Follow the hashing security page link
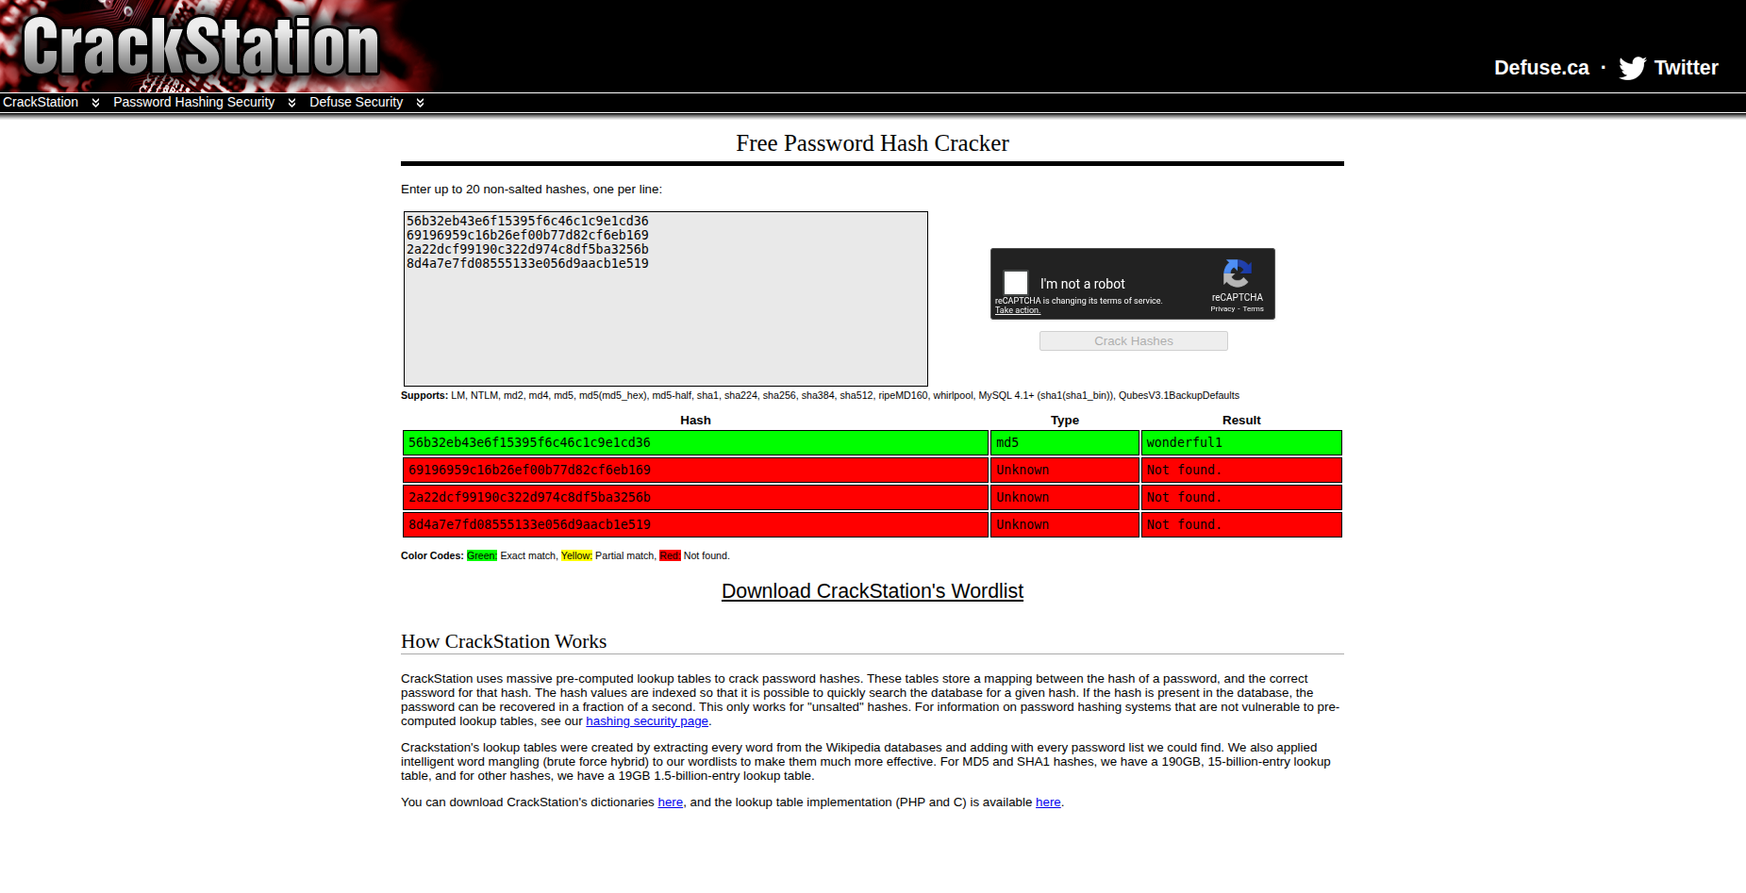Screen dimensions: 1746x893 pyautogui.click(x=646, y=721)
